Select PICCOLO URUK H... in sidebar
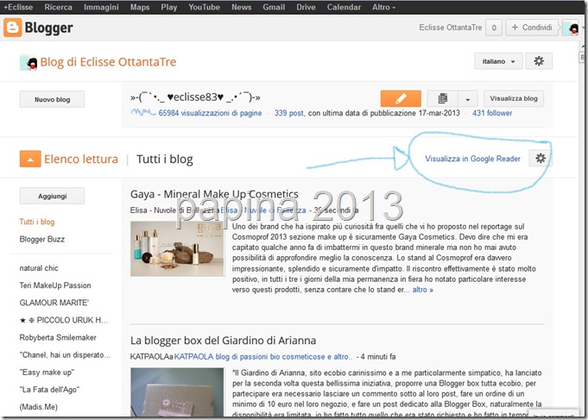Screen dimensions: 588x420 coord(64,320)
